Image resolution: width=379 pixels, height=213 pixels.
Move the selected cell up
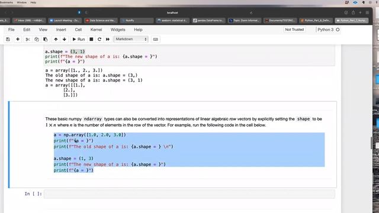coord(56,39)
